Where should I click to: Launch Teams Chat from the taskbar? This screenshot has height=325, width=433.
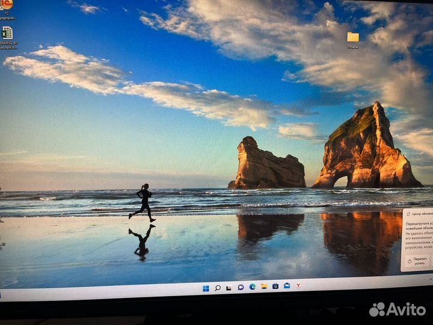[241, 288]
